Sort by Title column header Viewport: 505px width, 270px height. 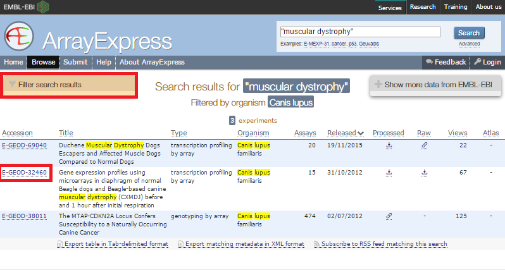pos(66,133)
